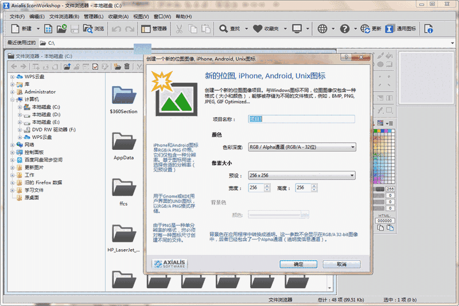
Task: Click the New (新建) document icon
Action: pos(15,29)
